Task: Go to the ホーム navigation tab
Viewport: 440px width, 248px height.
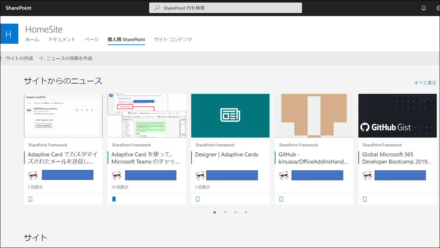Action: 32,39
